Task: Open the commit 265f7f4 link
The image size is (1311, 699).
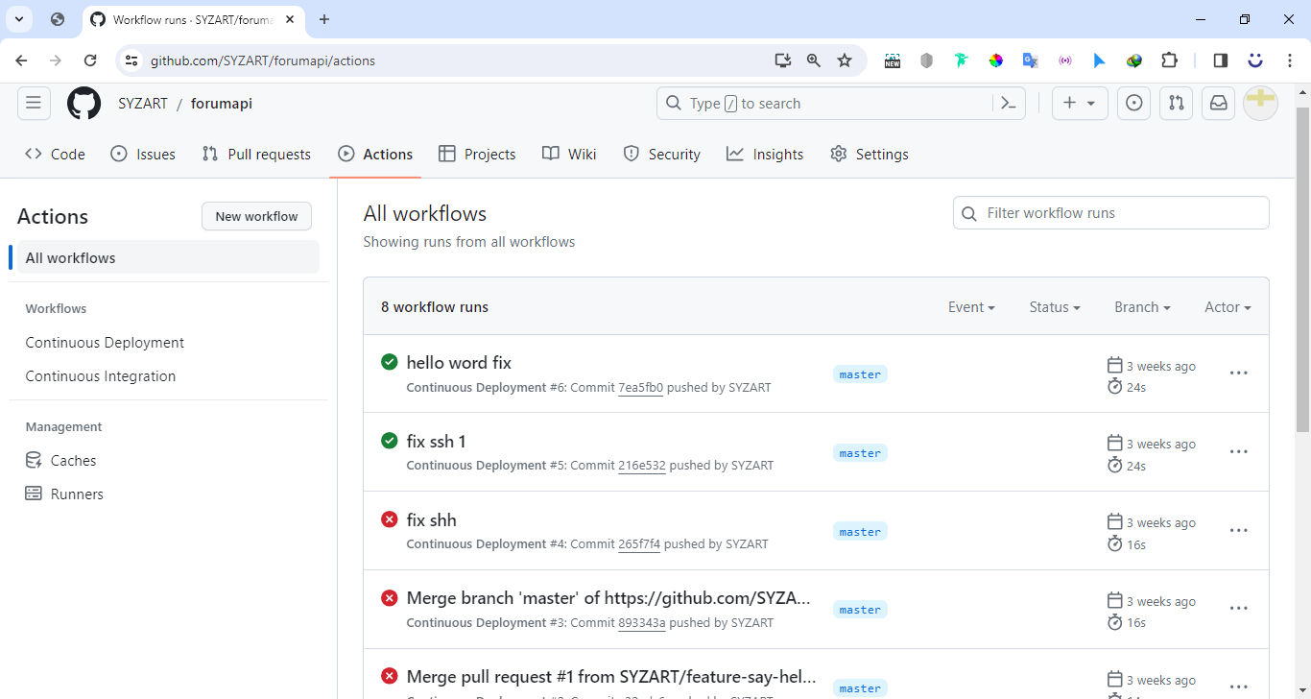Action: click(639, 544)
